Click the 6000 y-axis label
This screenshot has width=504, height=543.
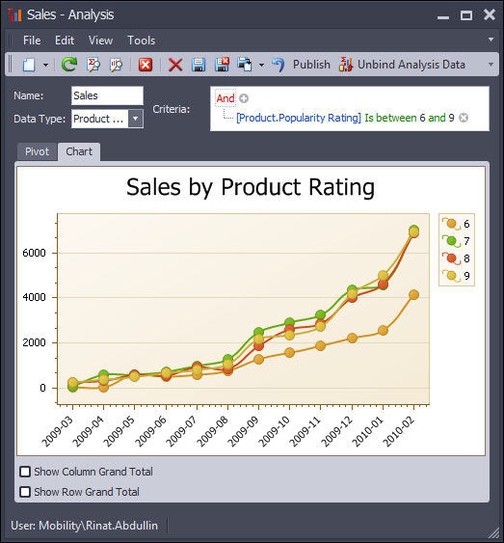tap(34, 253)
